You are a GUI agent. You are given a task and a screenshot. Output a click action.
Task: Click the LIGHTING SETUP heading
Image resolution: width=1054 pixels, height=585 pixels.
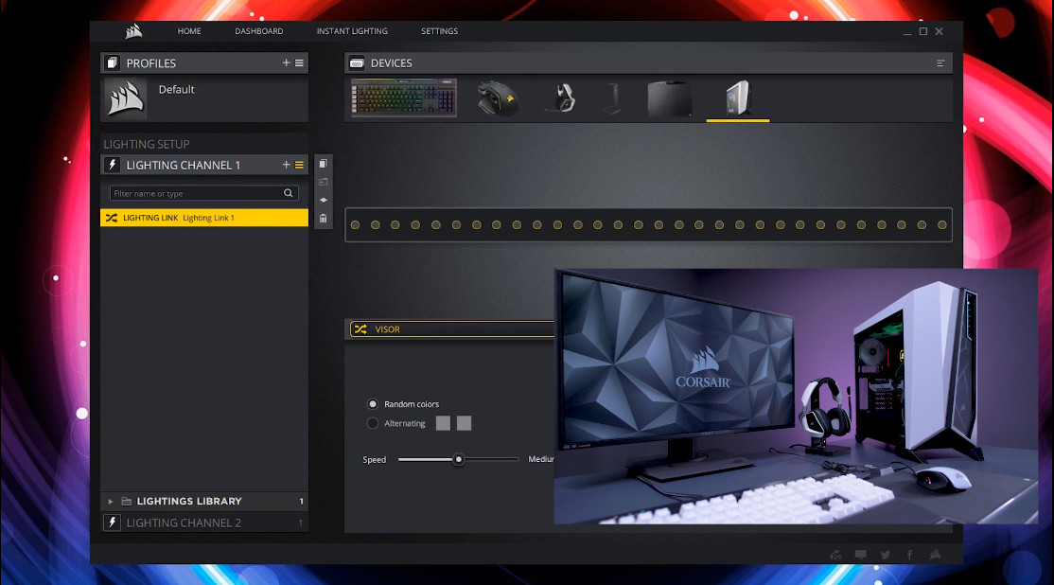coord(147,144)
